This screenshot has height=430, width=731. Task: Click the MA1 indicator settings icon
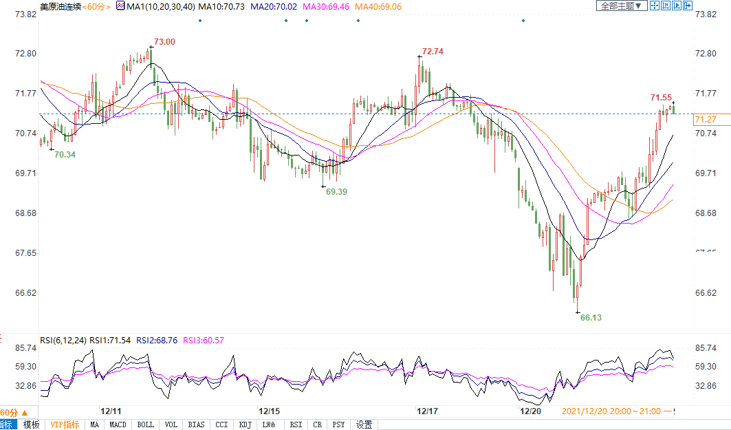(120, 6)
